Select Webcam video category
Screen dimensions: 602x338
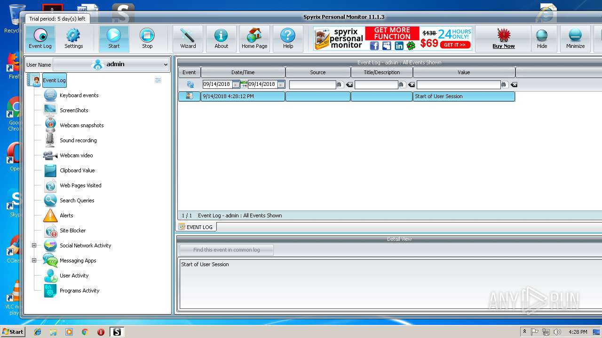(x=76, y=155)
